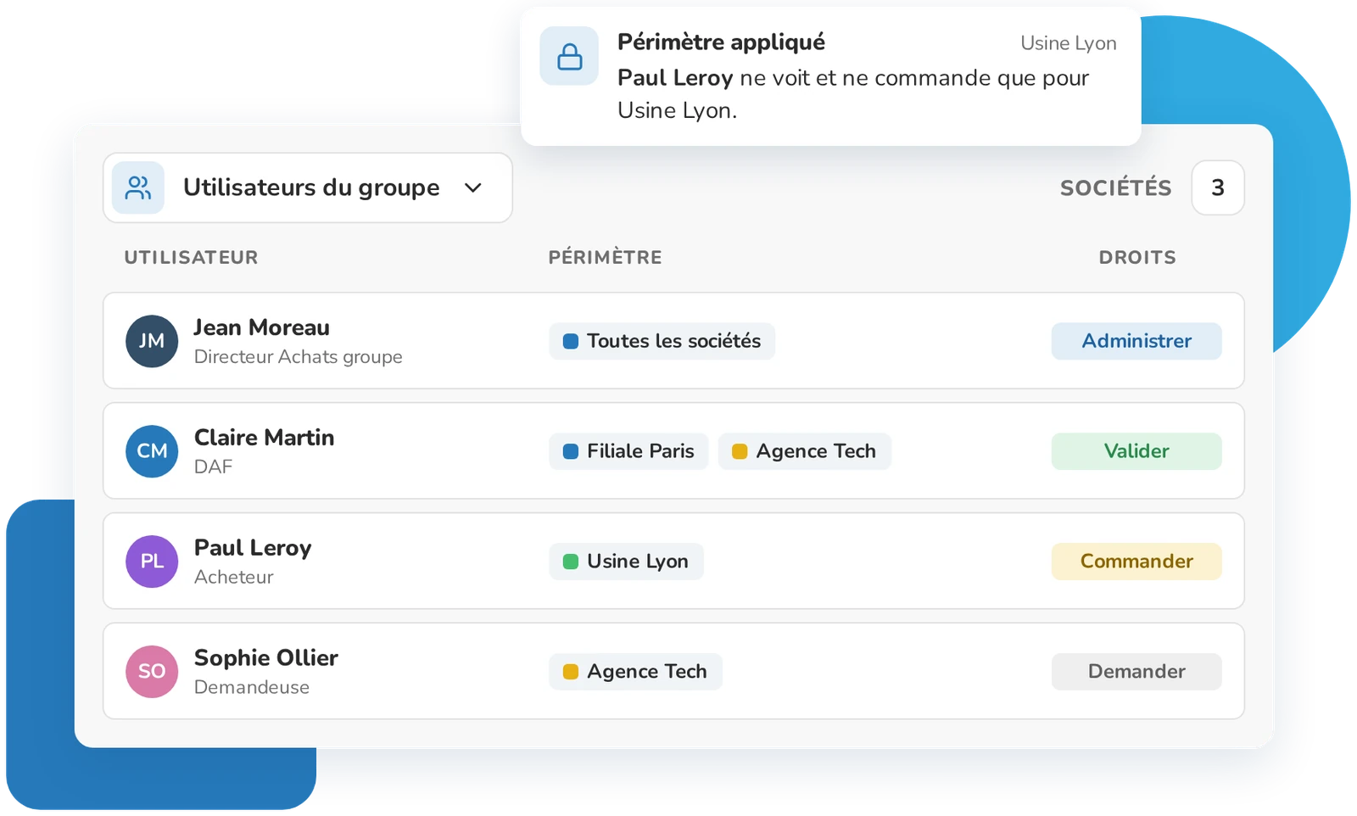Click the lock icon in the notification
The height and width of the screenshot is (816, 1357).
pos(569,56)
